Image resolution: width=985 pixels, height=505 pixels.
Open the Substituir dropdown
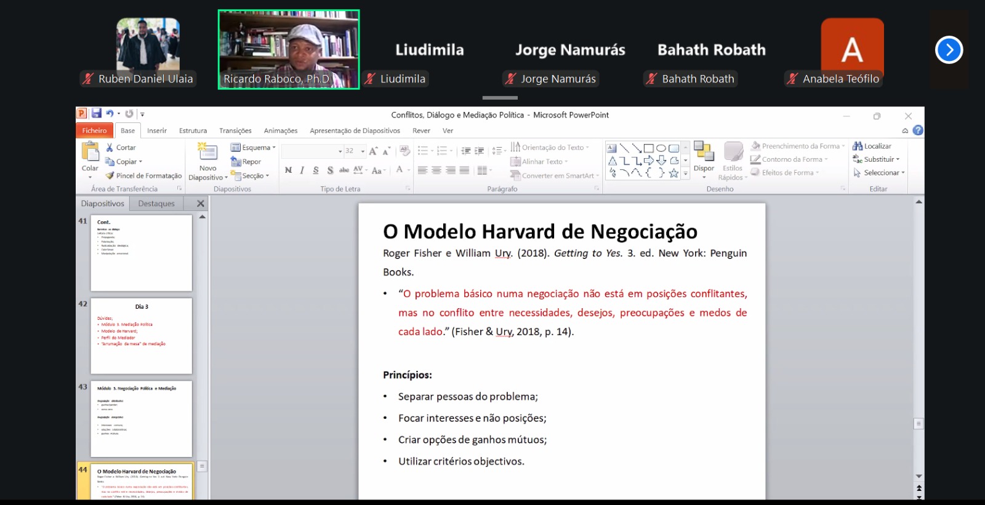[x=876, y=159]
